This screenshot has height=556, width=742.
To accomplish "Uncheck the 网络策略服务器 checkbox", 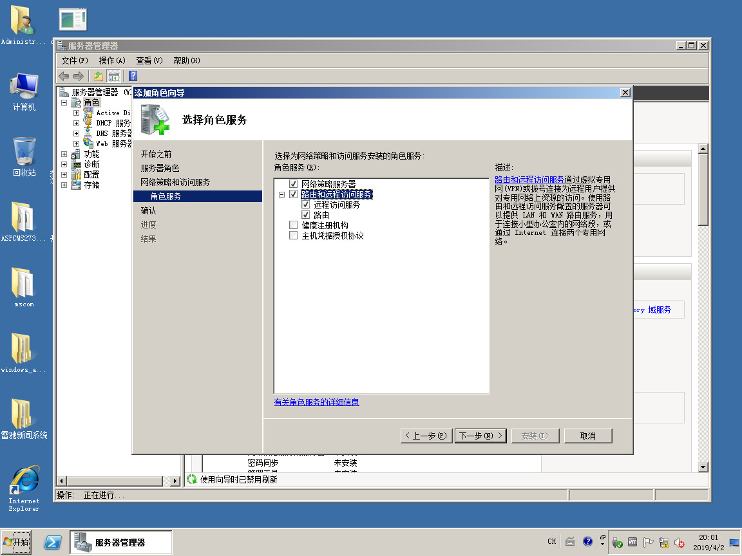I will tap(294, 184).
